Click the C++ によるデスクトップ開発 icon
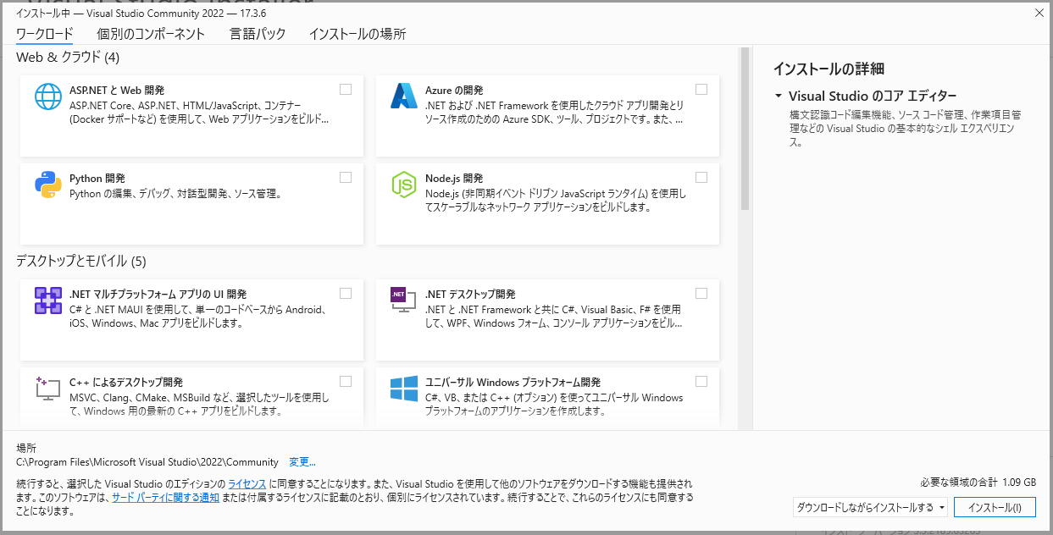 pos(48,389)
